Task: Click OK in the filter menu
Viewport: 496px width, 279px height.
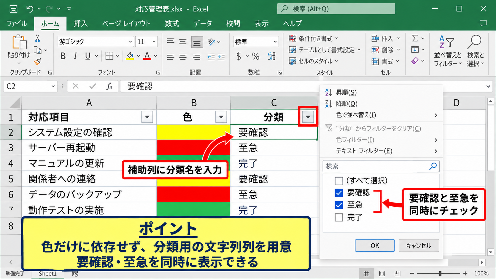Action: point(375,245)
